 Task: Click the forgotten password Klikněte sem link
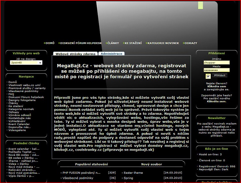216,101
